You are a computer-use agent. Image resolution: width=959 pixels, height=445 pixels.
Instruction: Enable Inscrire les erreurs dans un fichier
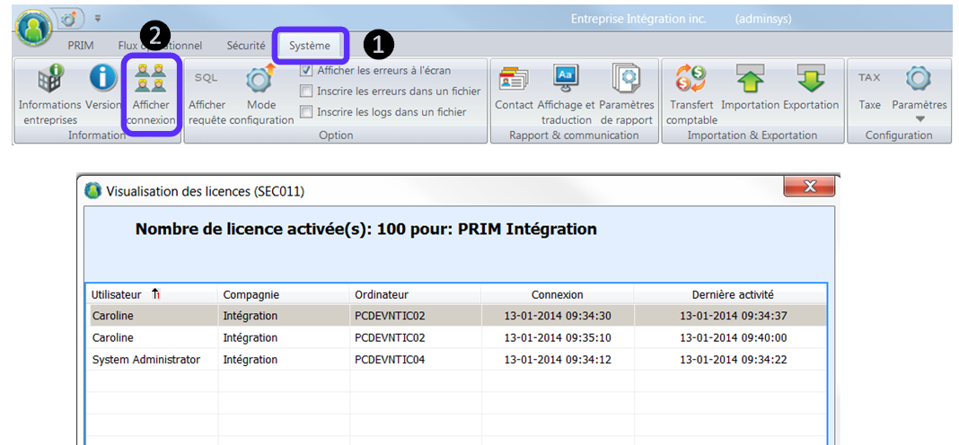306,91
